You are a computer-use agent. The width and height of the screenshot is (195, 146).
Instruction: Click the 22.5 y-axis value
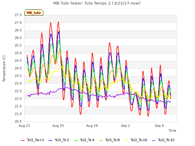click(18, 91)
